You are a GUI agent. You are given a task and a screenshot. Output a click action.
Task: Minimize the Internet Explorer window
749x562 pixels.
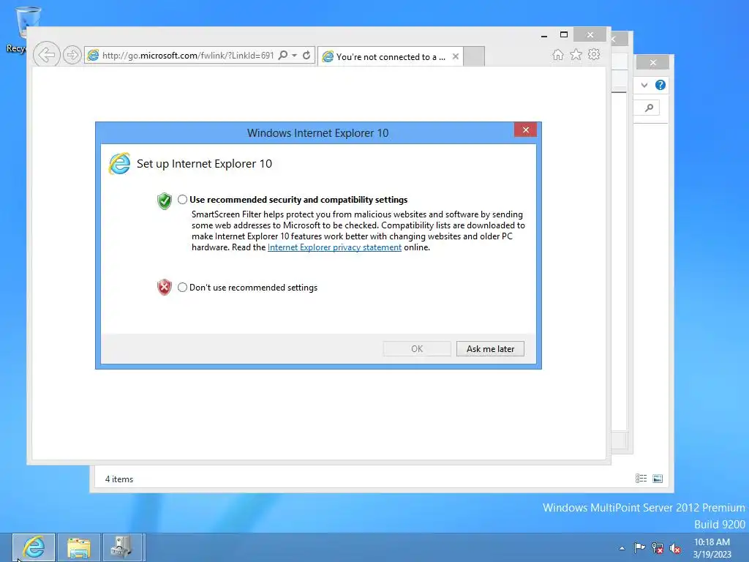544,35
